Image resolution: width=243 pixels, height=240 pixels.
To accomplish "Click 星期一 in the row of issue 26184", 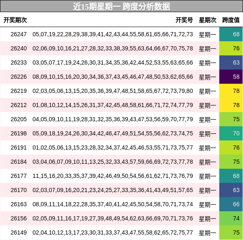I will (208, 162).
